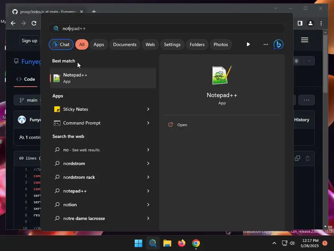The image size is (334, 251).
Task: Open the GitHub hamburger menu
Action: 305,40
